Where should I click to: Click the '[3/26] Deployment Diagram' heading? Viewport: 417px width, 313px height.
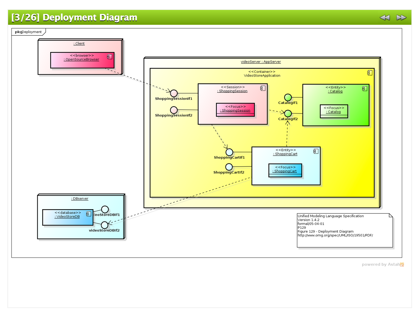coord(74,17)
